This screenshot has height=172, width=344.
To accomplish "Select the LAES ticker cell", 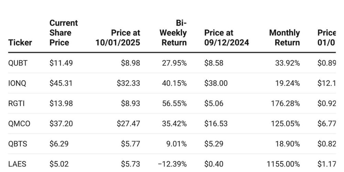I will pyautogui.click(x=17, y=164).
